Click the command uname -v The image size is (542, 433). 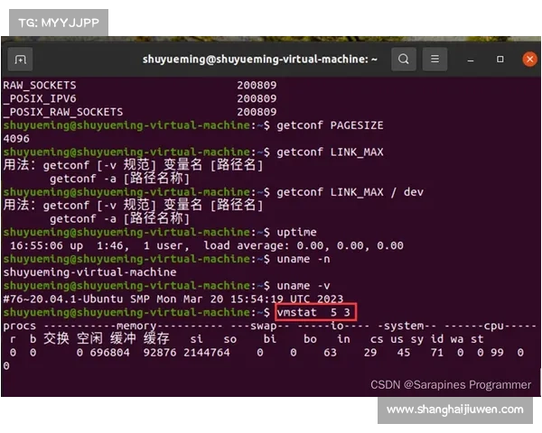click(x=304, y=286)
